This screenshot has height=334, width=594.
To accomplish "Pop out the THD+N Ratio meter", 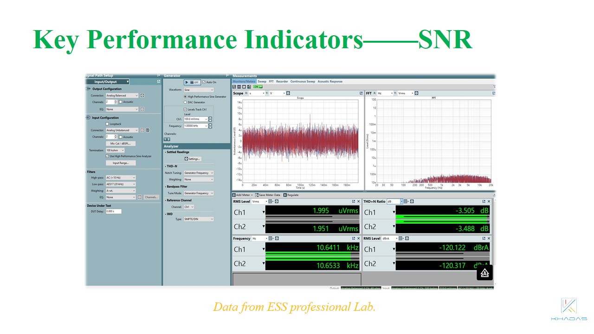I will 484,201.
